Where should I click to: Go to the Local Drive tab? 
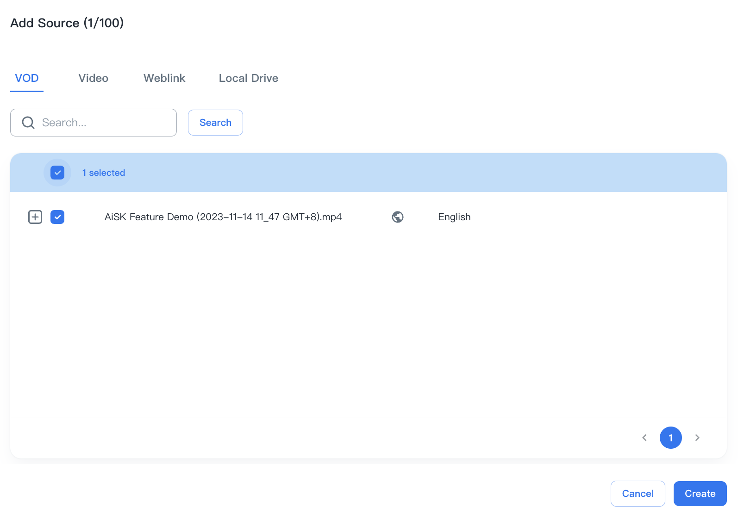tap(248, 78)
